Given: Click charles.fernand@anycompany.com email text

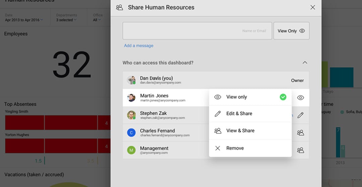Looking at the screenshot, I should pyautogui.click(x=165, y=135).
